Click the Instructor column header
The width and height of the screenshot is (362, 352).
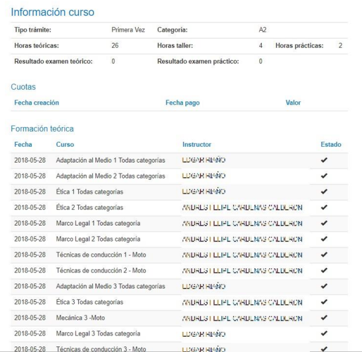point(197,144)
